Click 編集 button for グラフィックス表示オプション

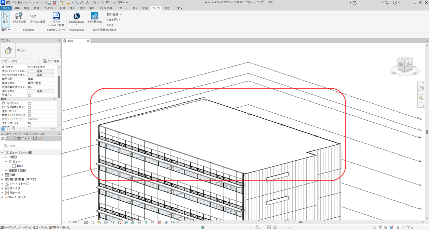click(x=41, y=75)
